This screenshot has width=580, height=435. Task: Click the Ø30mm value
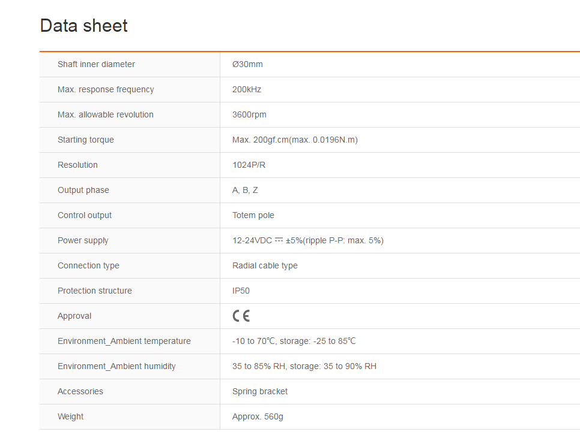(x=247, y=64)
